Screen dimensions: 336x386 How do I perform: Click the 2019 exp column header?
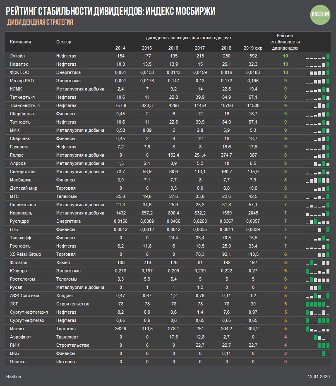[253, 48]
